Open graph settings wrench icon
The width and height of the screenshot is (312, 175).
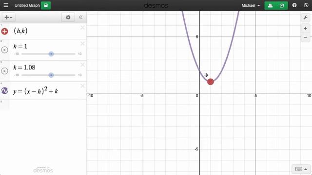[x=306, y=17]
